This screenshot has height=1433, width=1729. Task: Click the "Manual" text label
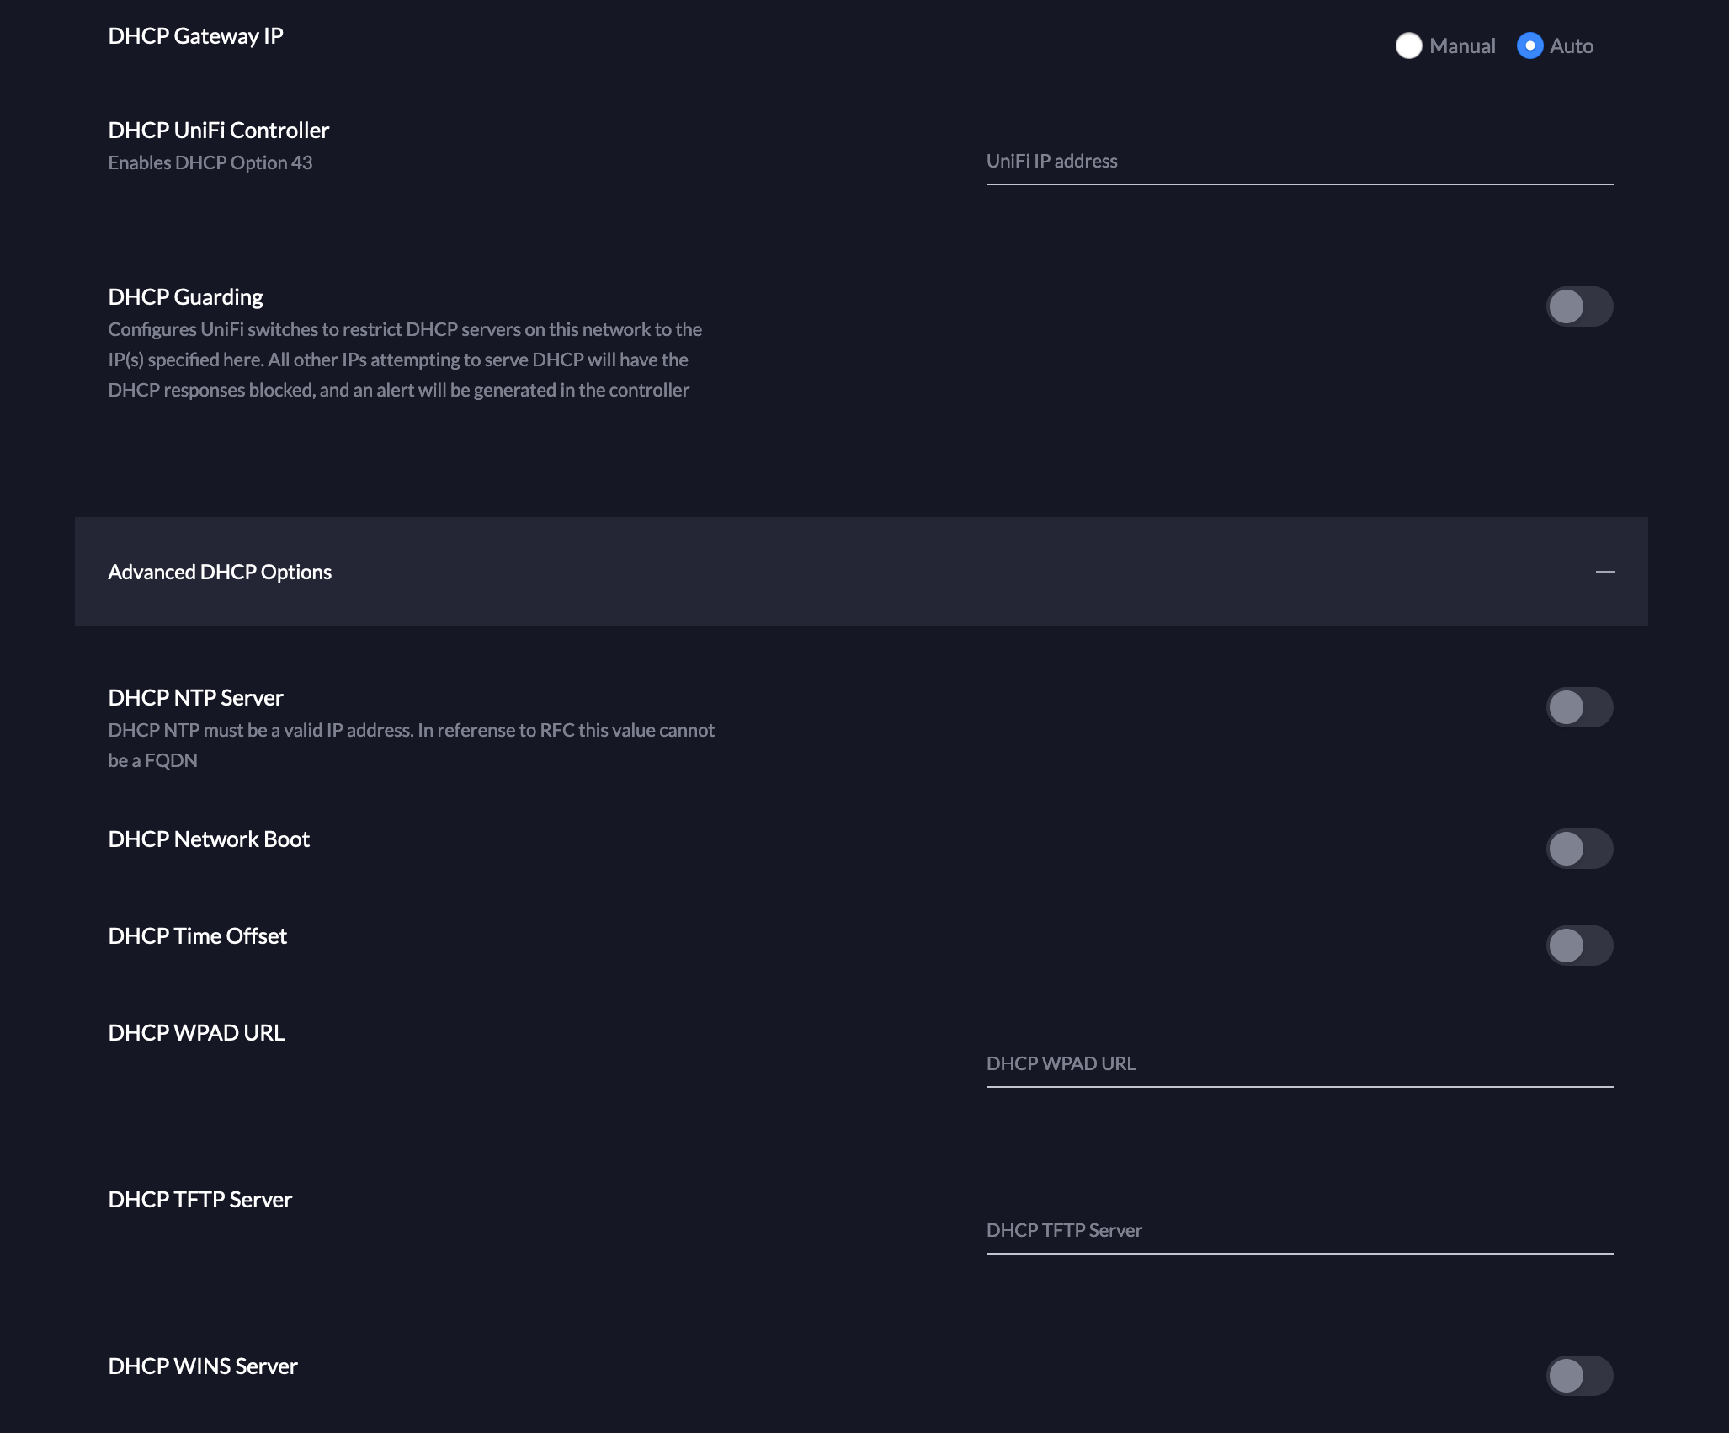pyautogui.click(x=1462, y=46)
